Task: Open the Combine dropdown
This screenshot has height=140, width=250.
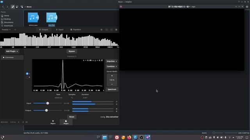Action: [x=112, y=66]
